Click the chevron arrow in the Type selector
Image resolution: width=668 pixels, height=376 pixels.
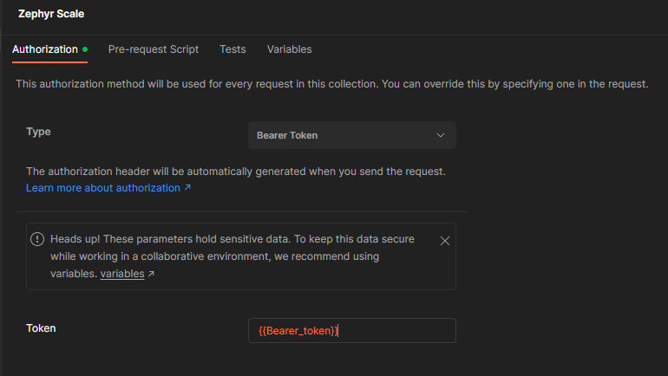coord(441,135)
